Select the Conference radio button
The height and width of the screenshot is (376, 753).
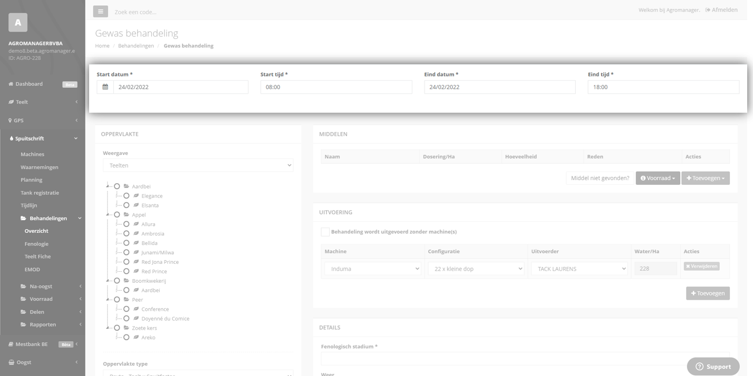tap(127, 309)
